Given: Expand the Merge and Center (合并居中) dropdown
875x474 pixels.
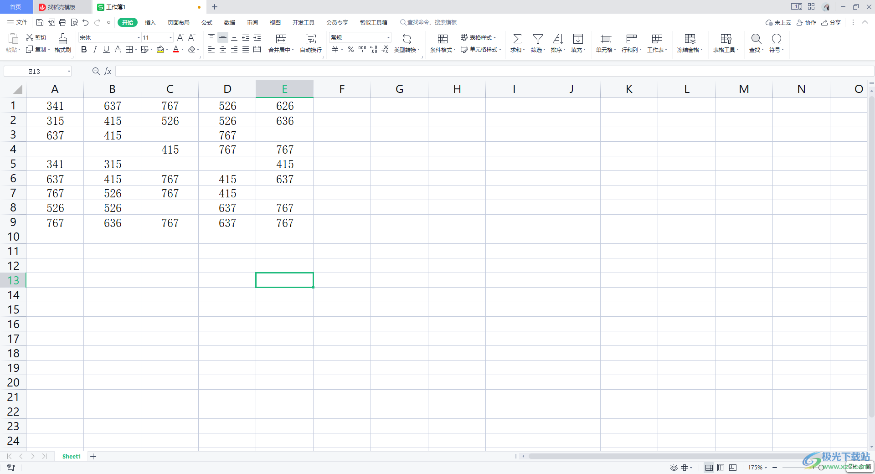Looking at the screenshot, I should coord(293,50).
